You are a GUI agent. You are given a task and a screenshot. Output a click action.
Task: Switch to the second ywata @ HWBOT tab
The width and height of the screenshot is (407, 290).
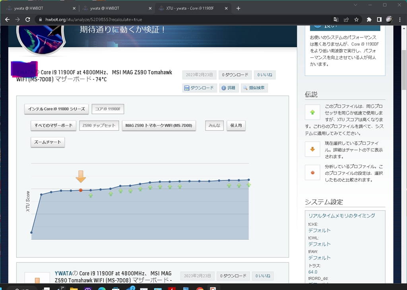coord(116,8)
